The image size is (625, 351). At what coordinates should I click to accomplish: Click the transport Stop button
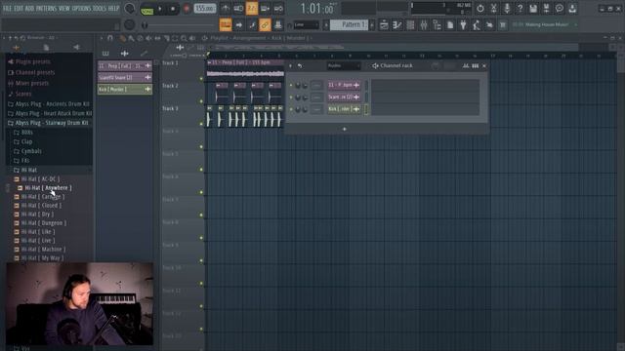[x=173, y=9]
